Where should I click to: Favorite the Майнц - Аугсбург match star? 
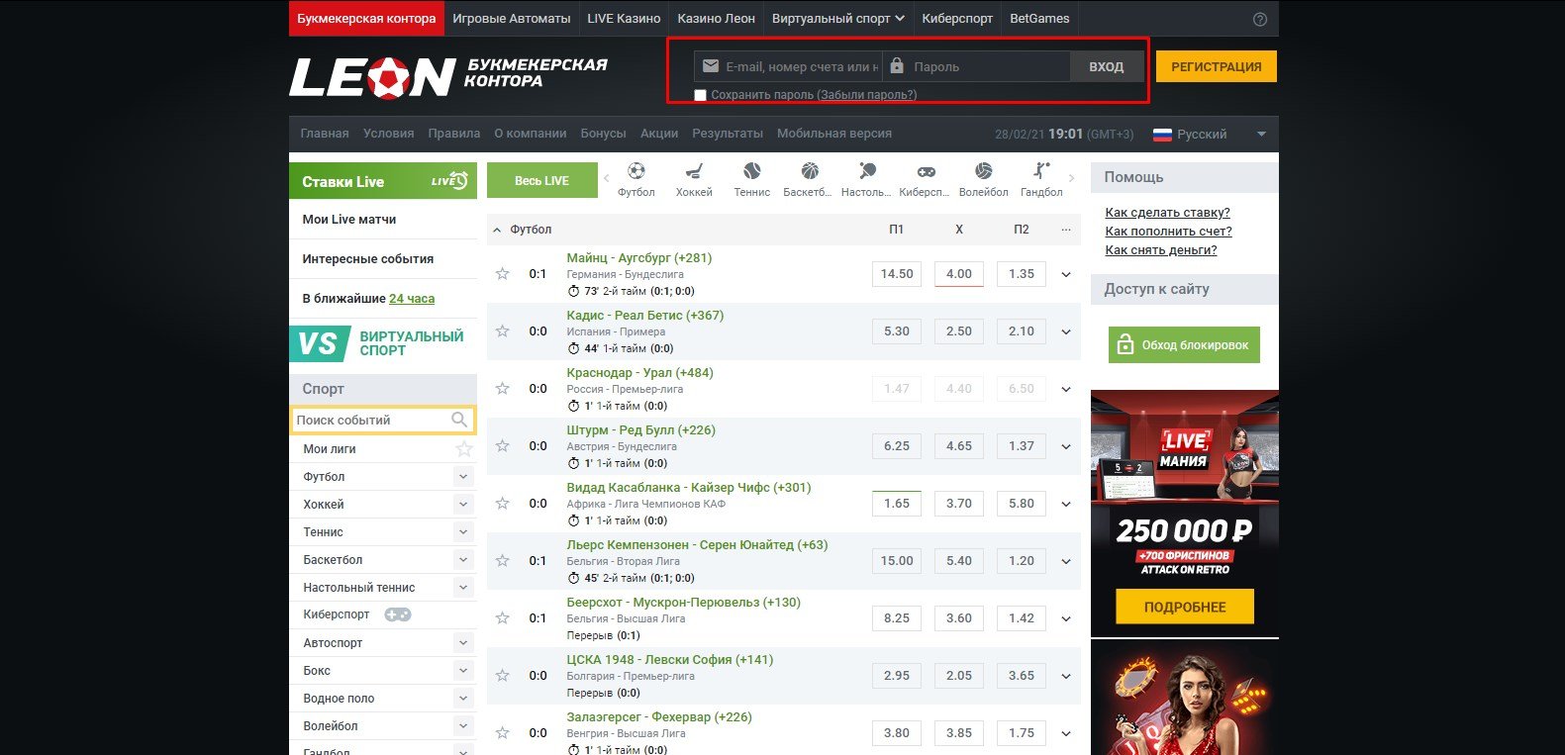503,274
